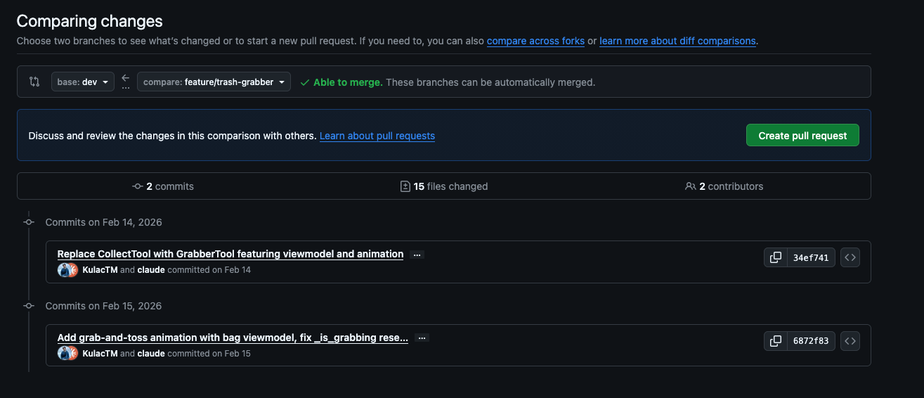Click the Commits on Feb 15, 2026 heading
The width and height of the screenshot is (924, 398).
coord(104,306)
